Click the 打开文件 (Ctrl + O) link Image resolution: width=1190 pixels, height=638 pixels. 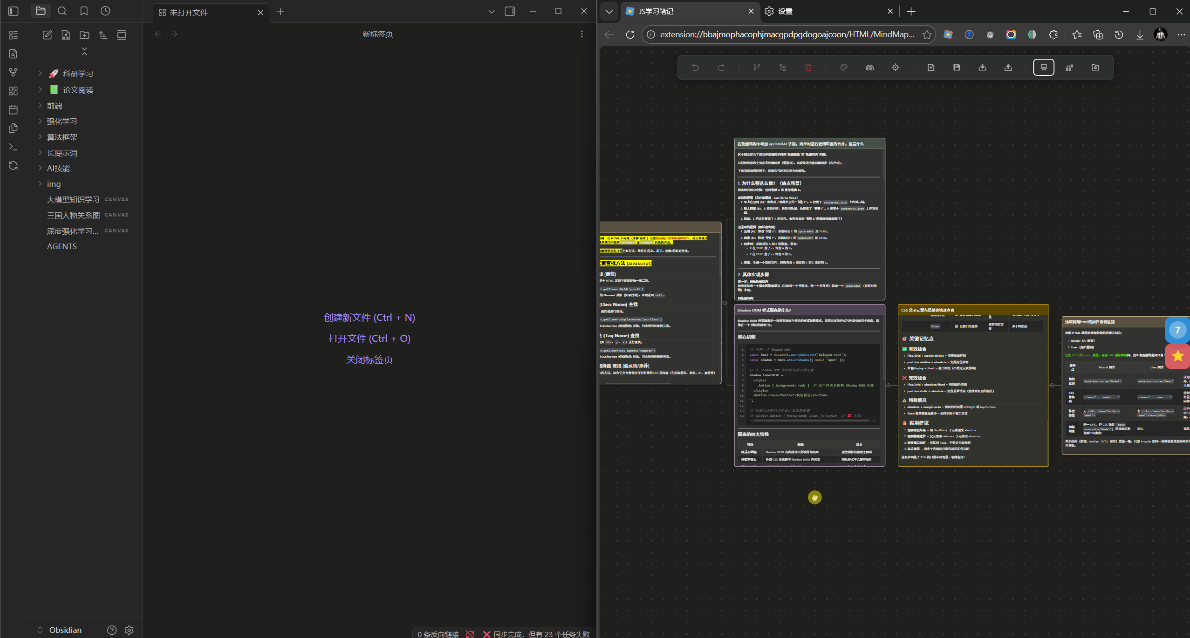369,339
